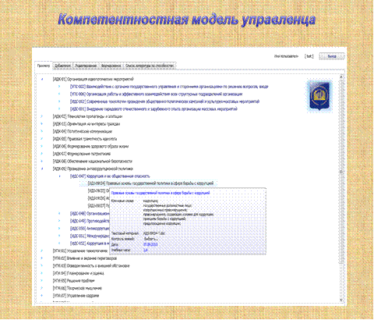Collapse the ИДК-09 tree node arrow
This screenshot has width=374, height=320.
42,169
